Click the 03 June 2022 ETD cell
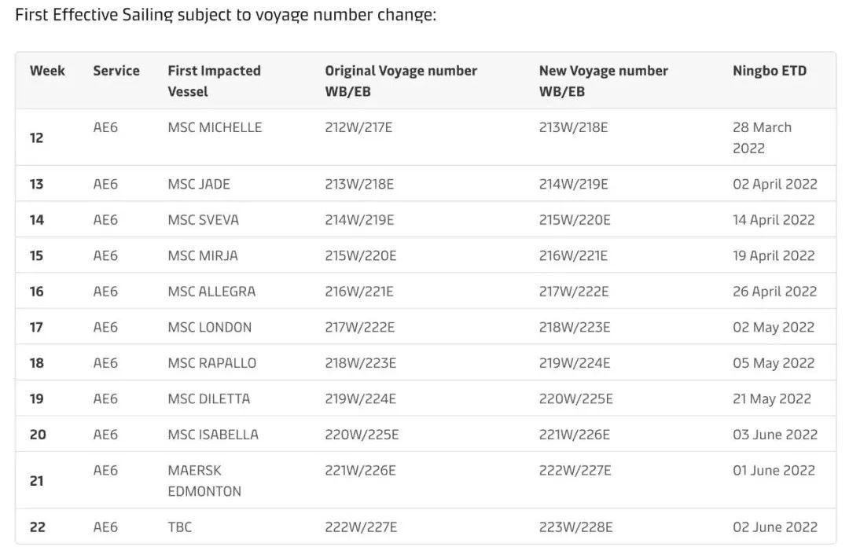 point(775,435)
